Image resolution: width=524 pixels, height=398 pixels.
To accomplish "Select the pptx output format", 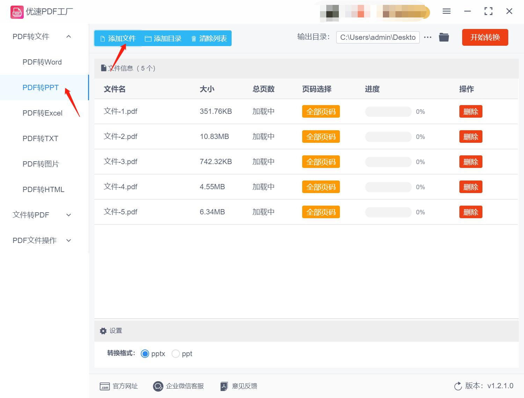I will [145, 354].
